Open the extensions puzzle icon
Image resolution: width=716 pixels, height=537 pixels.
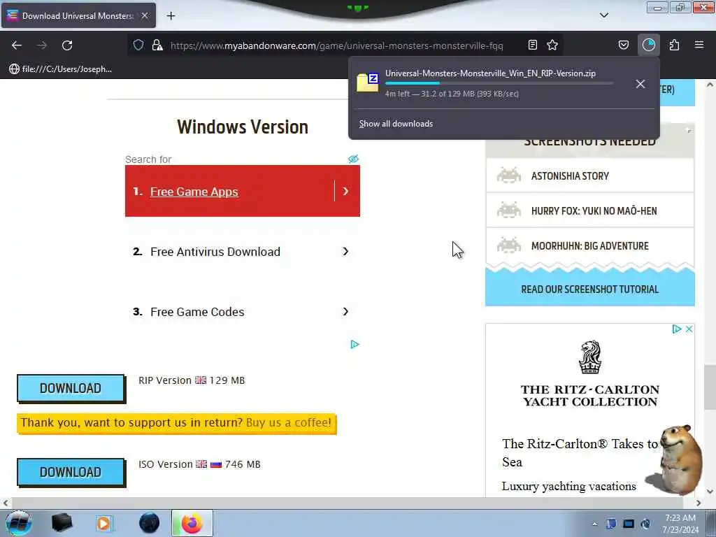(674, 45)
